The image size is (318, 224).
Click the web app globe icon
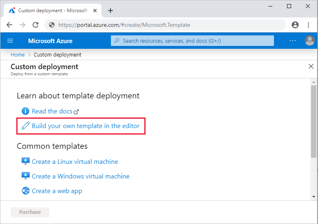(x=26, y=191)
